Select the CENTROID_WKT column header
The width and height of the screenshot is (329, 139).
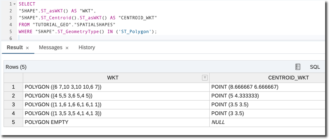tap(289, 78)
